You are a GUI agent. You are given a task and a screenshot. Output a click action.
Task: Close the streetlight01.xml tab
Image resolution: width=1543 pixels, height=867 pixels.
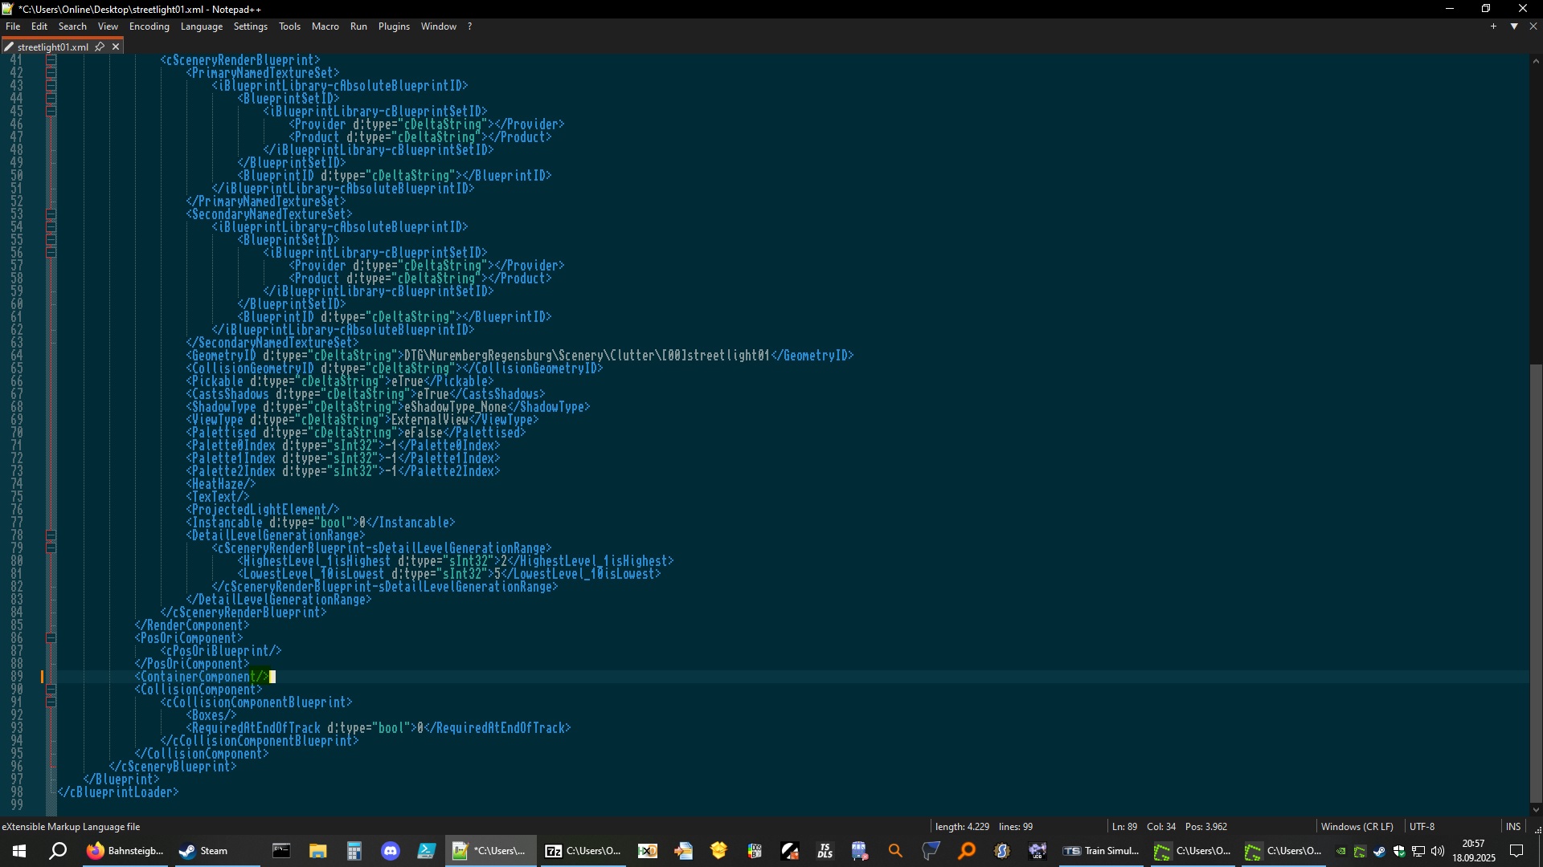(x=116, y=47)
